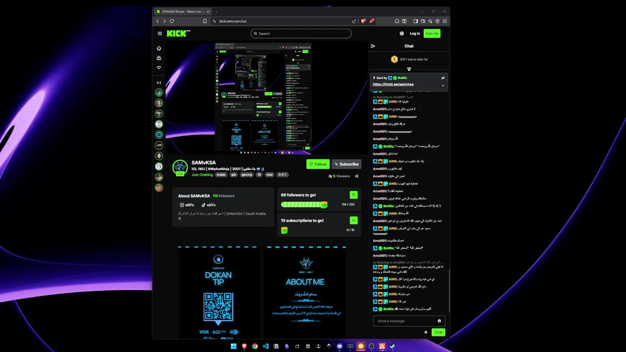This screenshot has width=626, height=352.
Task: Toggle the browser sidebar panel
Action: (x=416, y=21)
